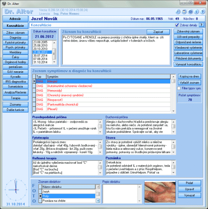Open Diagnózy in the sidebar
208x209 pixels.
coord(16,38)
